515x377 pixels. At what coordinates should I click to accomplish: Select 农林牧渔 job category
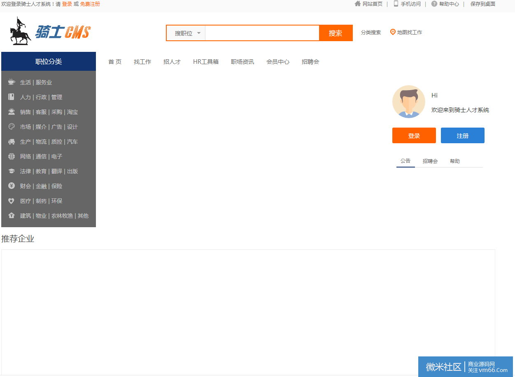click(62, 216)
